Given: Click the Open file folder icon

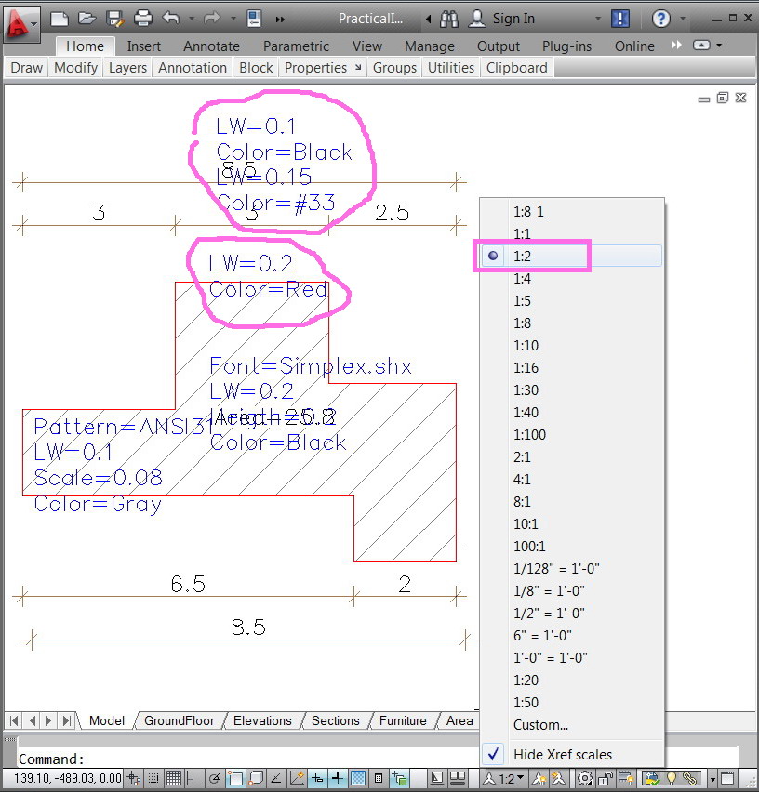Looking at the screenshot, I should [x=87, y=19].
